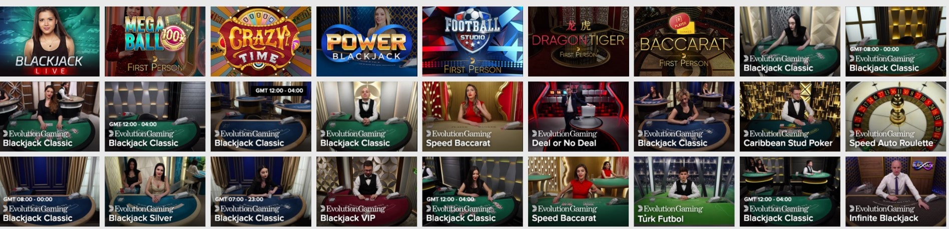Open Blackjack Classic labeled GMT 07:00 - 23:00
This screenshot has width=949, height=229.
coord(261,191)
